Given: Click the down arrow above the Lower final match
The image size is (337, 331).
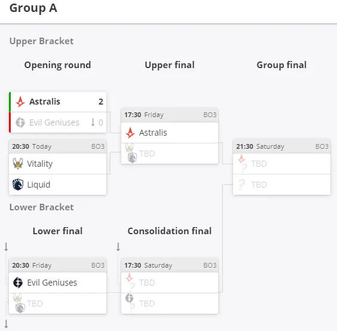Looking at the screenshot, I should coord(6,247).
